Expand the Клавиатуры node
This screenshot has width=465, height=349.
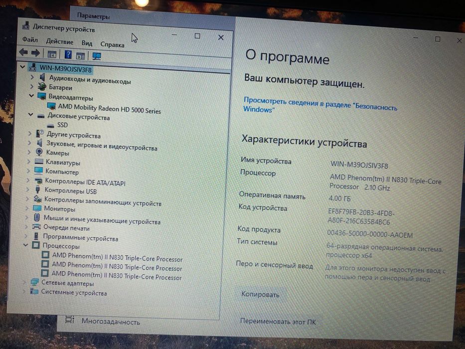click(29, 162)
